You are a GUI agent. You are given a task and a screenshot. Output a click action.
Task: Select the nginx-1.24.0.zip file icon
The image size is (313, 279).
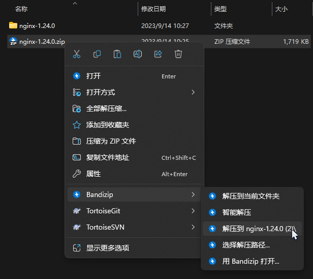[x=13, y=41]
